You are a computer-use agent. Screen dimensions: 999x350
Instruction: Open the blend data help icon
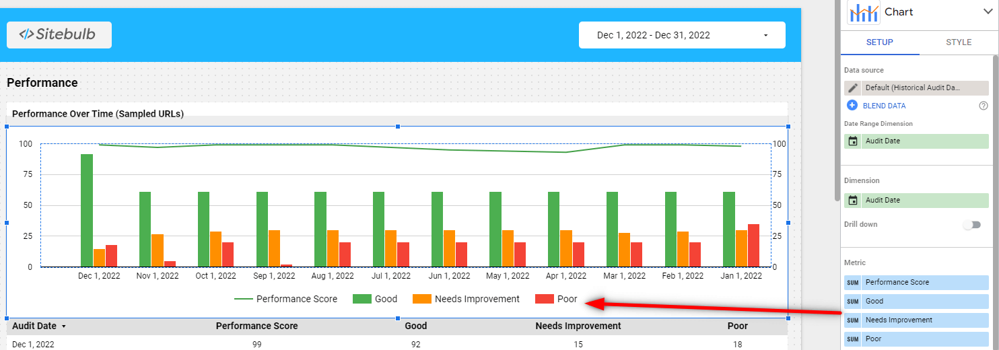point(984,106)
